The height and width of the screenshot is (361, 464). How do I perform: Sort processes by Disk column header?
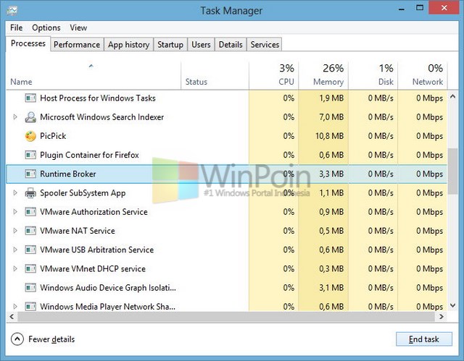click(373, 75)
